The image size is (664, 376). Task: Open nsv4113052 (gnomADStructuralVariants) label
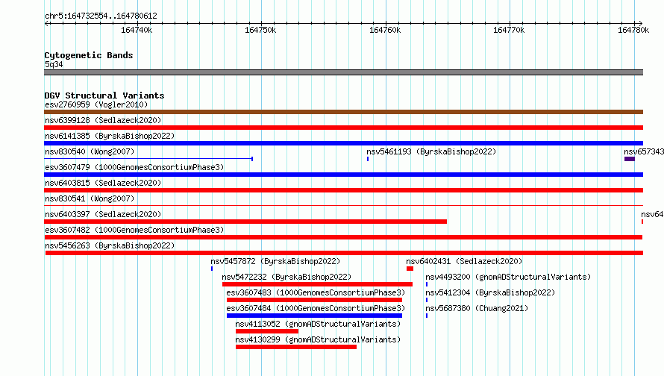pos(318,324)
